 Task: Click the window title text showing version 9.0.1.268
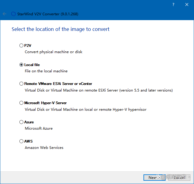coord(48,14)
